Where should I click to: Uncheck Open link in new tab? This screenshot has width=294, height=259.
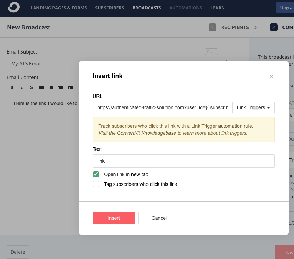point(96,174)
